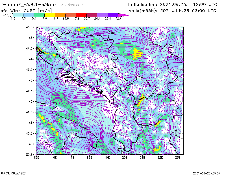226x175 pixels.
Task: Click the legend value 7.9
Action: 45,18
